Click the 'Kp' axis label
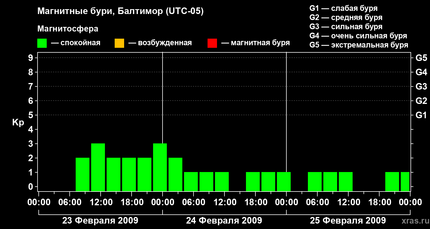430x229 pixels. point(18,123)
